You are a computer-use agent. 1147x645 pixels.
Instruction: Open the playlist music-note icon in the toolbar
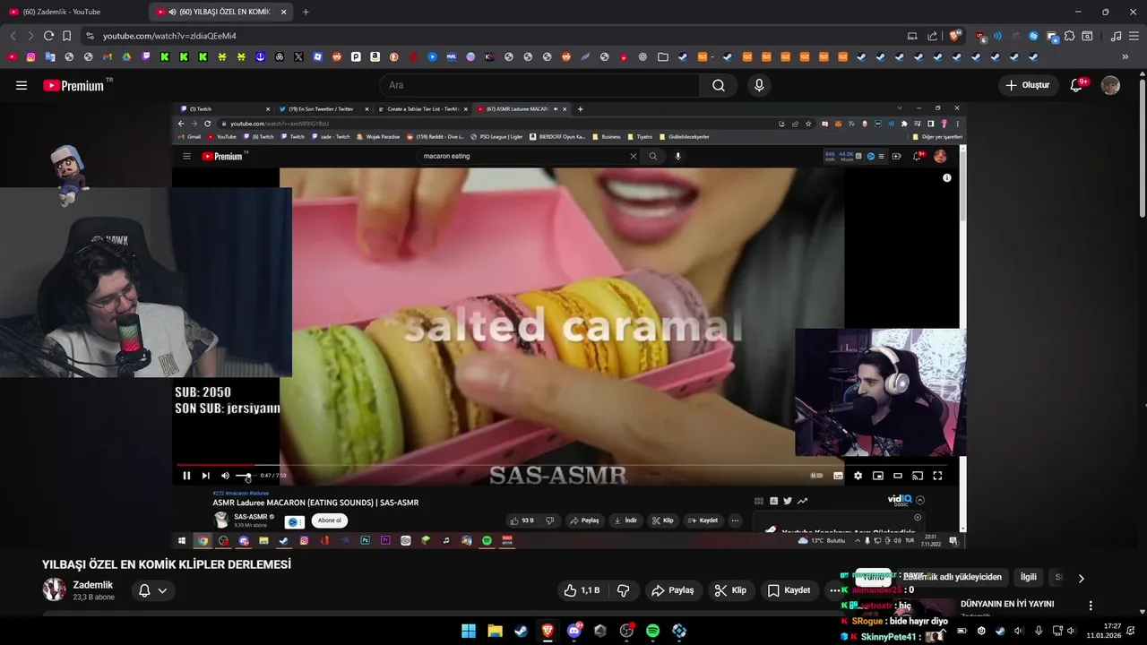coord(1116,36)
